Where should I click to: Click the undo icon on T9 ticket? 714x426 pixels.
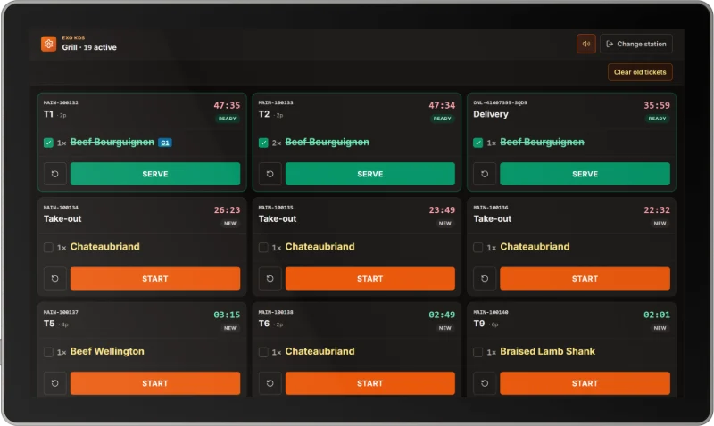click(x=485, y=383)
